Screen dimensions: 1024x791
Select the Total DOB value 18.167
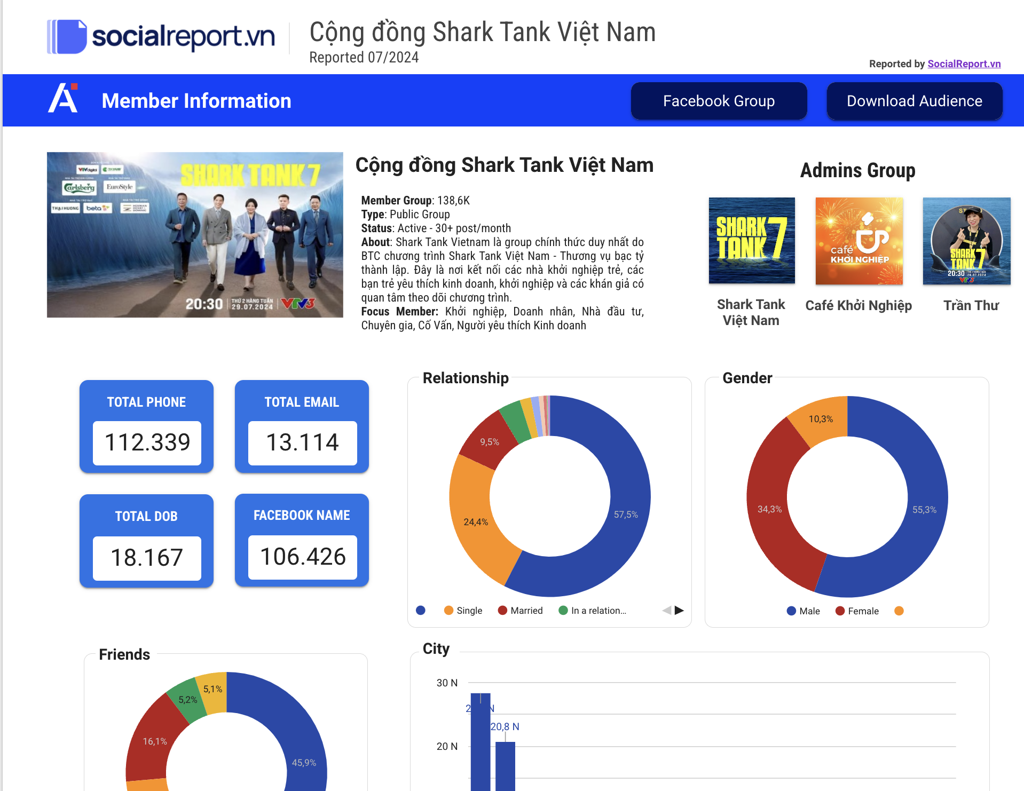pyautogui.click(x=147, y=558)
